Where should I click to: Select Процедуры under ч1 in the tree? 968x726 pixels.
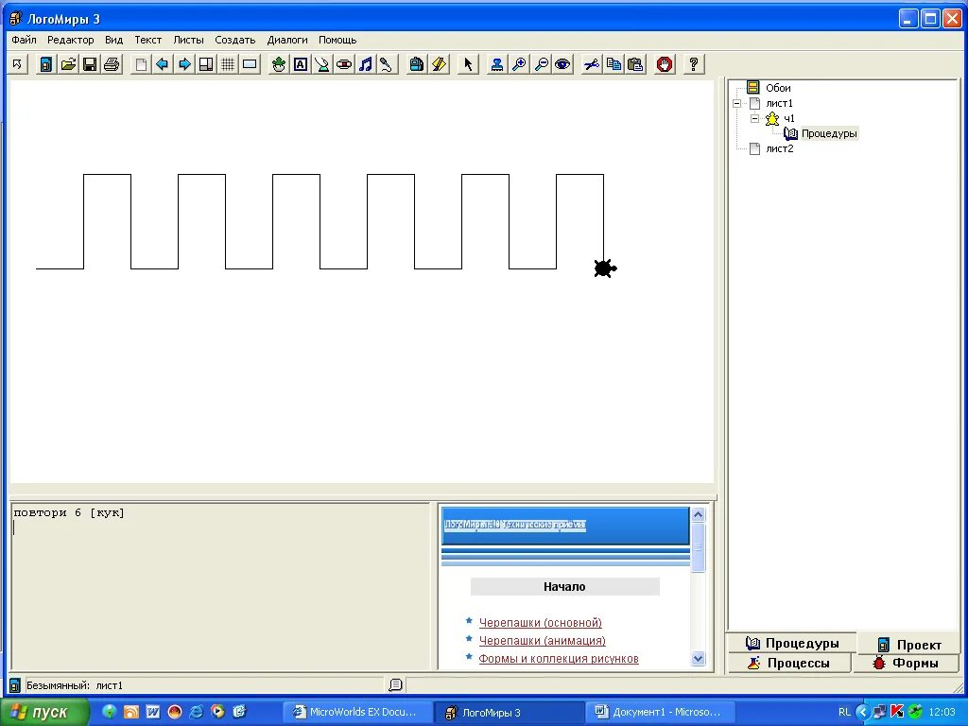[x=829, y=133]
